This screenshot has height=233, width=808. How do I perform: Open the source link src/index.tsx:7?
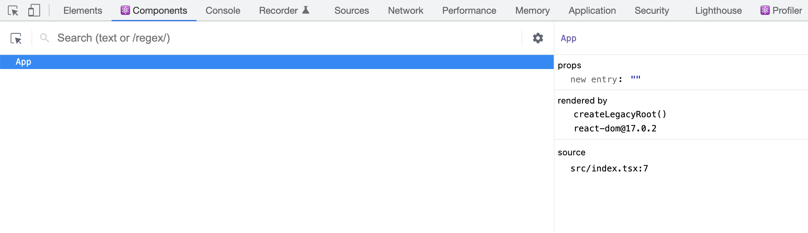610,168
